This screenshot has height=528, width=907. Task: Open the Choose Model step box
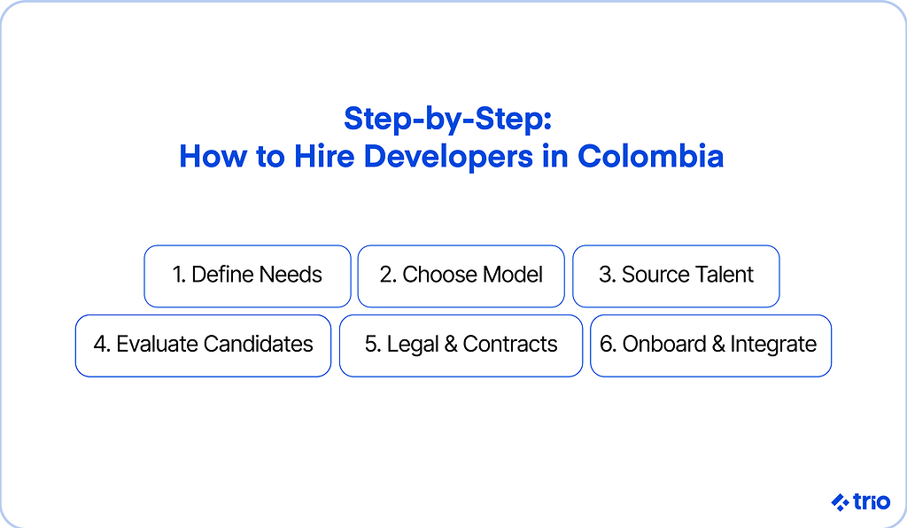[461, 276]
